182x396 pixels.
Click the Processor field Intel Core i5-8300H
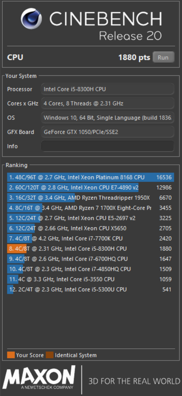click(x=107, y=89)
